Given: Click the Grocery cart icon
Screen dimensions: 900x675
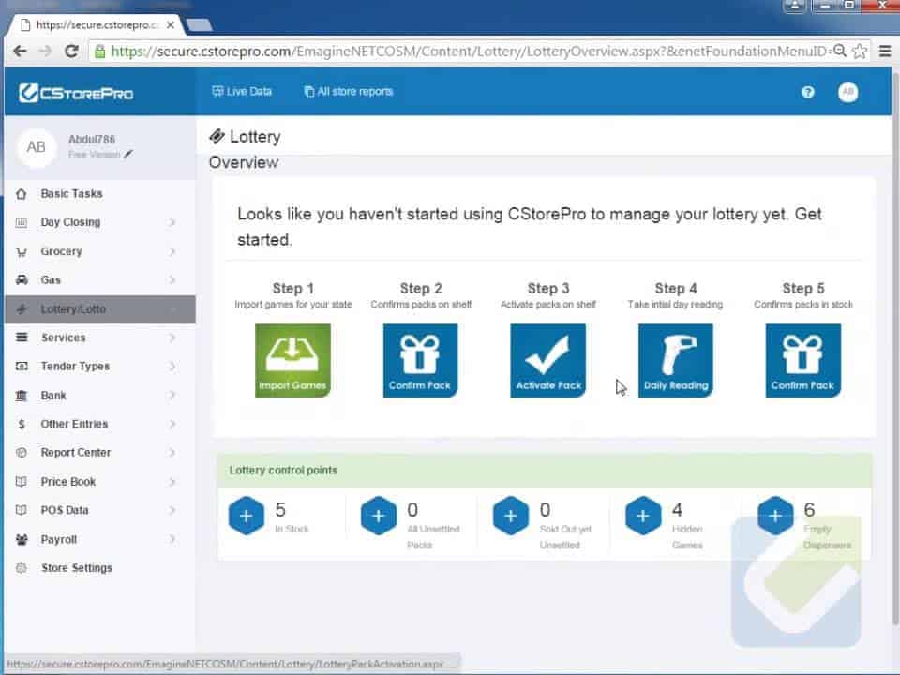Looking at the screenshot, I should click(x=22, y=251).
